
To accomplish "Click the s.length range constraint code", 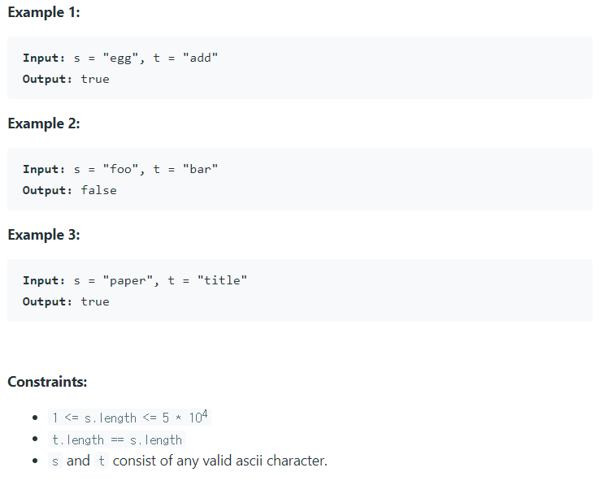I will 129,418.
